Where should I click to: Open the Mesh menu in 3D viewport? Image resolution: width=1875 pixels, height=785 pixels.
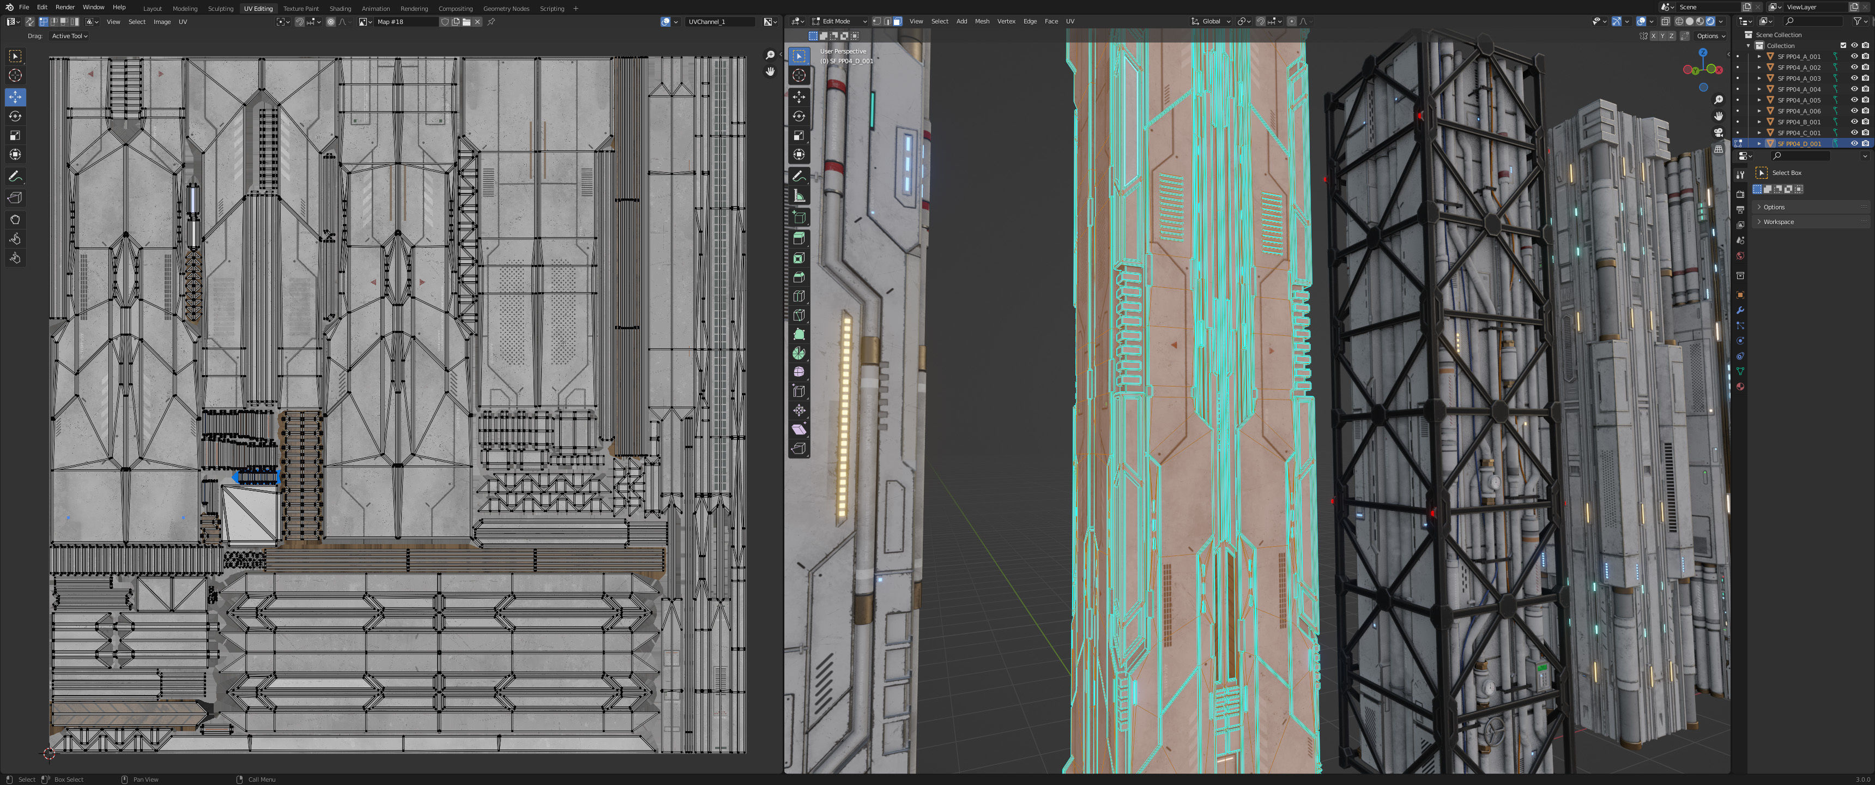pos(982,21)
